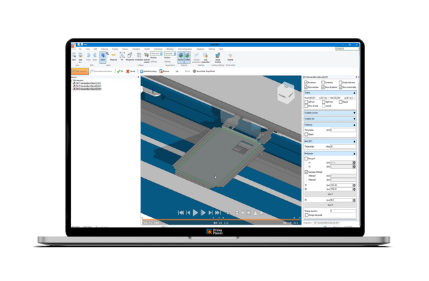The height and width of the screenshot is (281, 429).
Task: Confirm with the green OK button
Action: tap(120, 72)
